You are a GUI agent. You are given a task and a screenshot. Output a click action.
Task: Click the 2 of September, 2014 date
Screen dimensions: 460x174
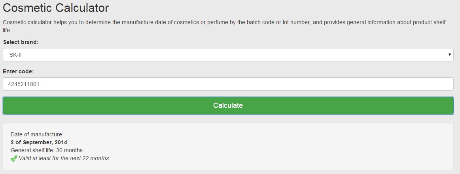pos(39,142)
